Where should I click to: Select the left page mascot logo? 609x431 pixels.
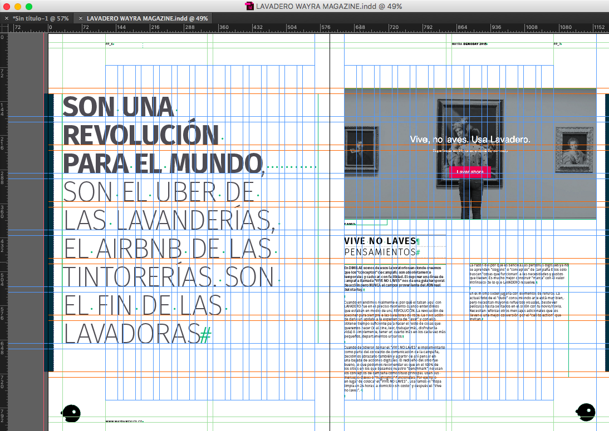point(71,413)
